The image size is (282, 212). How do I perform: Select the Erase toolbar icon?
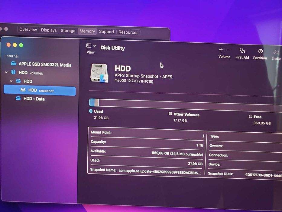276,52
